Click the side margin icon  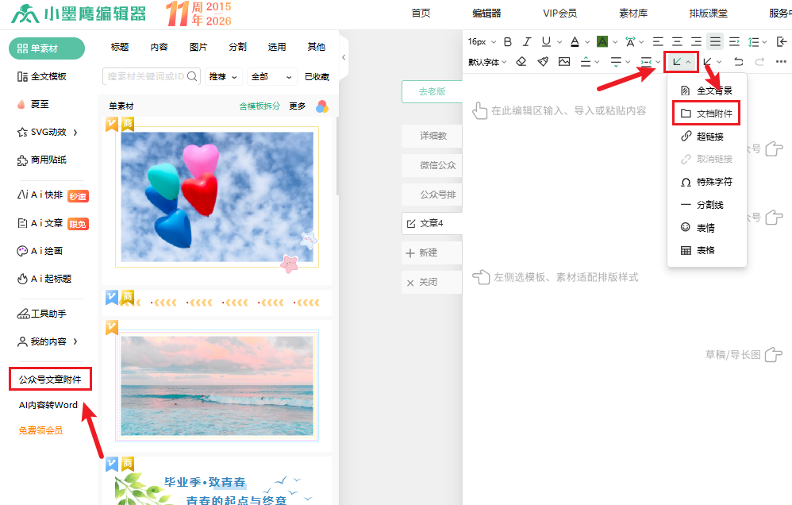pyautogui.click(x=646, y=62)
